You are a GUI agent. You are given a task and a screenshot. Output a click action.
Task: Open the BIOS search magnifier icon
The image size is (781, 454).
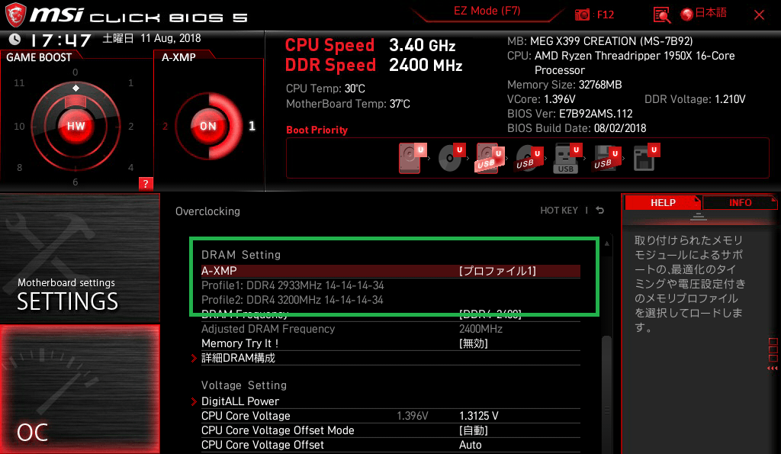pyautogui.click(x=661, y=15)
